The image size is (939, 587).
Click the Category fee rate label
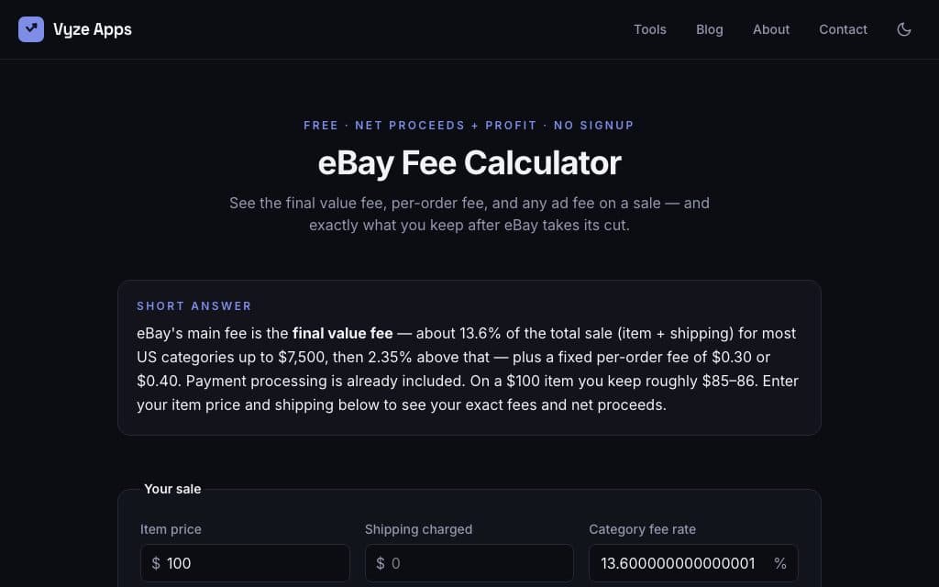tap(642, 529)
